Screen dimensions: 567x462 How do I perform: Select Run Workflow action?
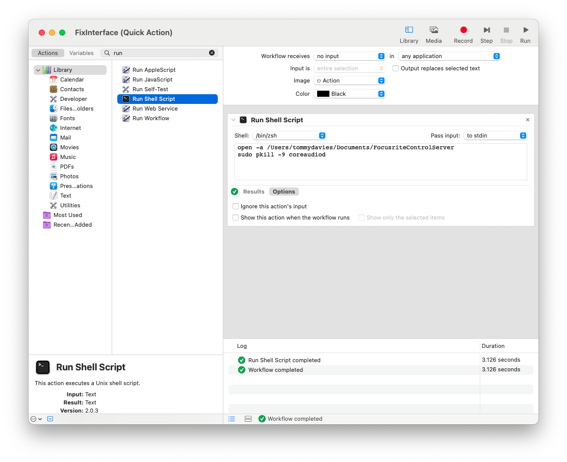tap(167, 119)
